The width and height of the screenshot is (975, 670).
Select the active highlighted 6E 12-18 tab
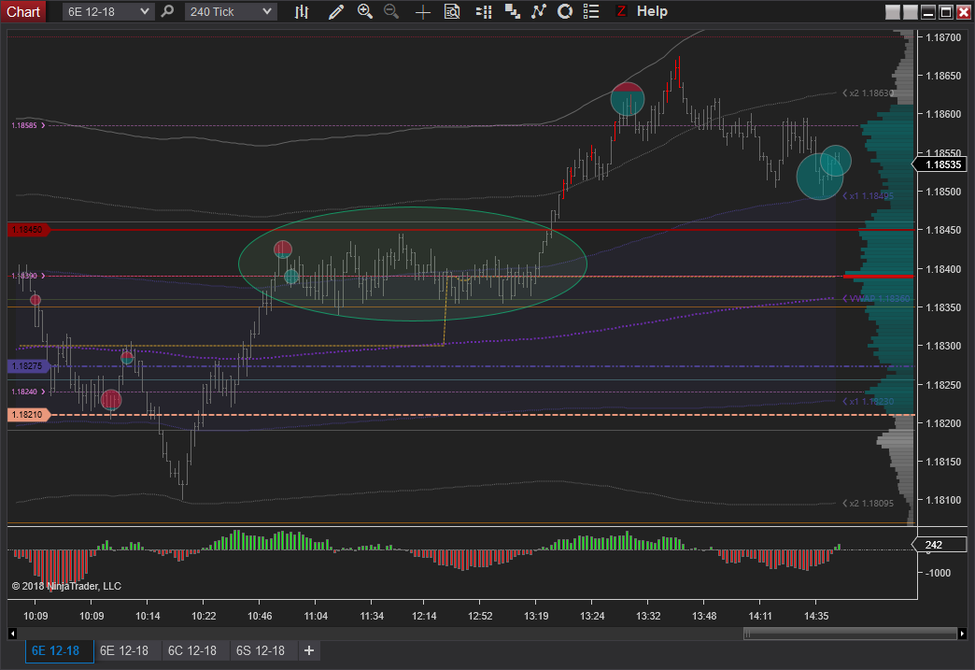pos(59,650)
